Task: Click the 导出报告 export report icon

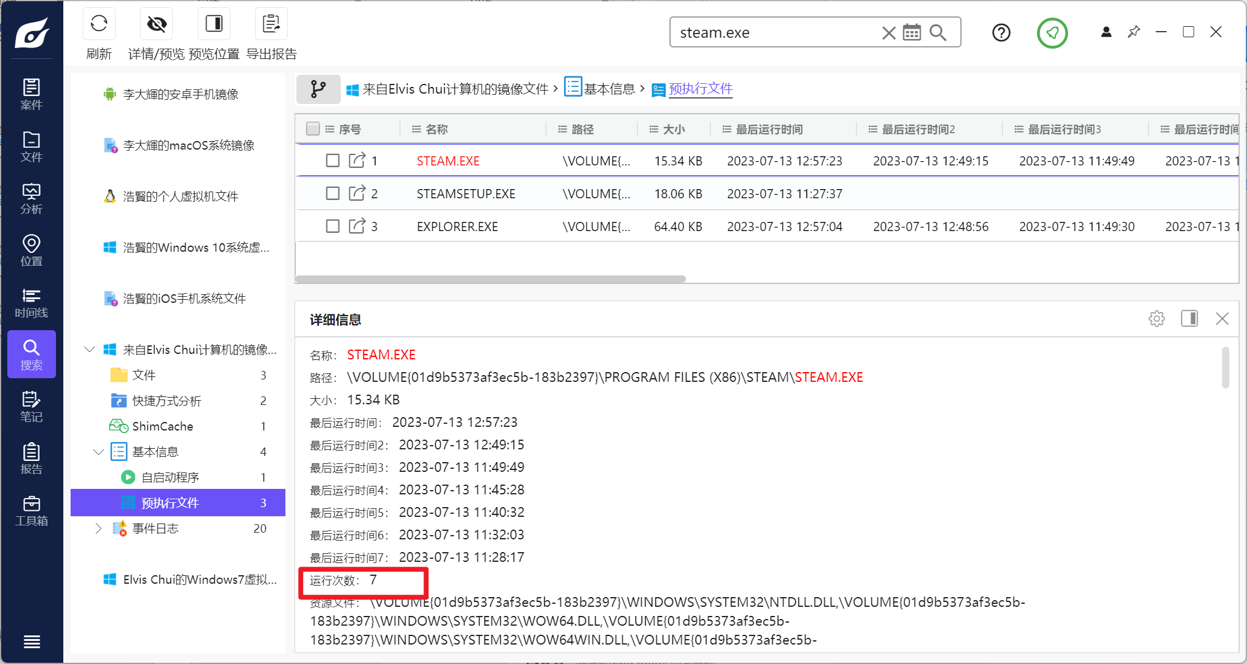Action: pos(271,24)
